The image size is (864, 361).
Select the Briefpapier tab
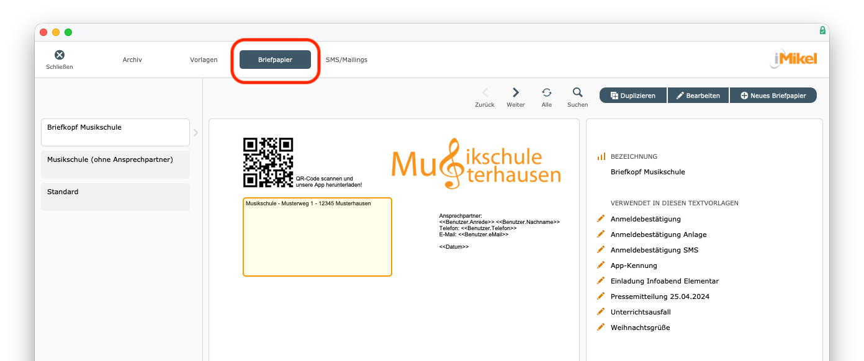click(x=275, y=60)
